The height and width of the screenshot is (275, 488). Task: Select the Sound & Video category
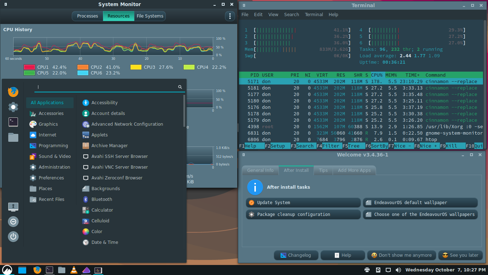pos(50,156)
